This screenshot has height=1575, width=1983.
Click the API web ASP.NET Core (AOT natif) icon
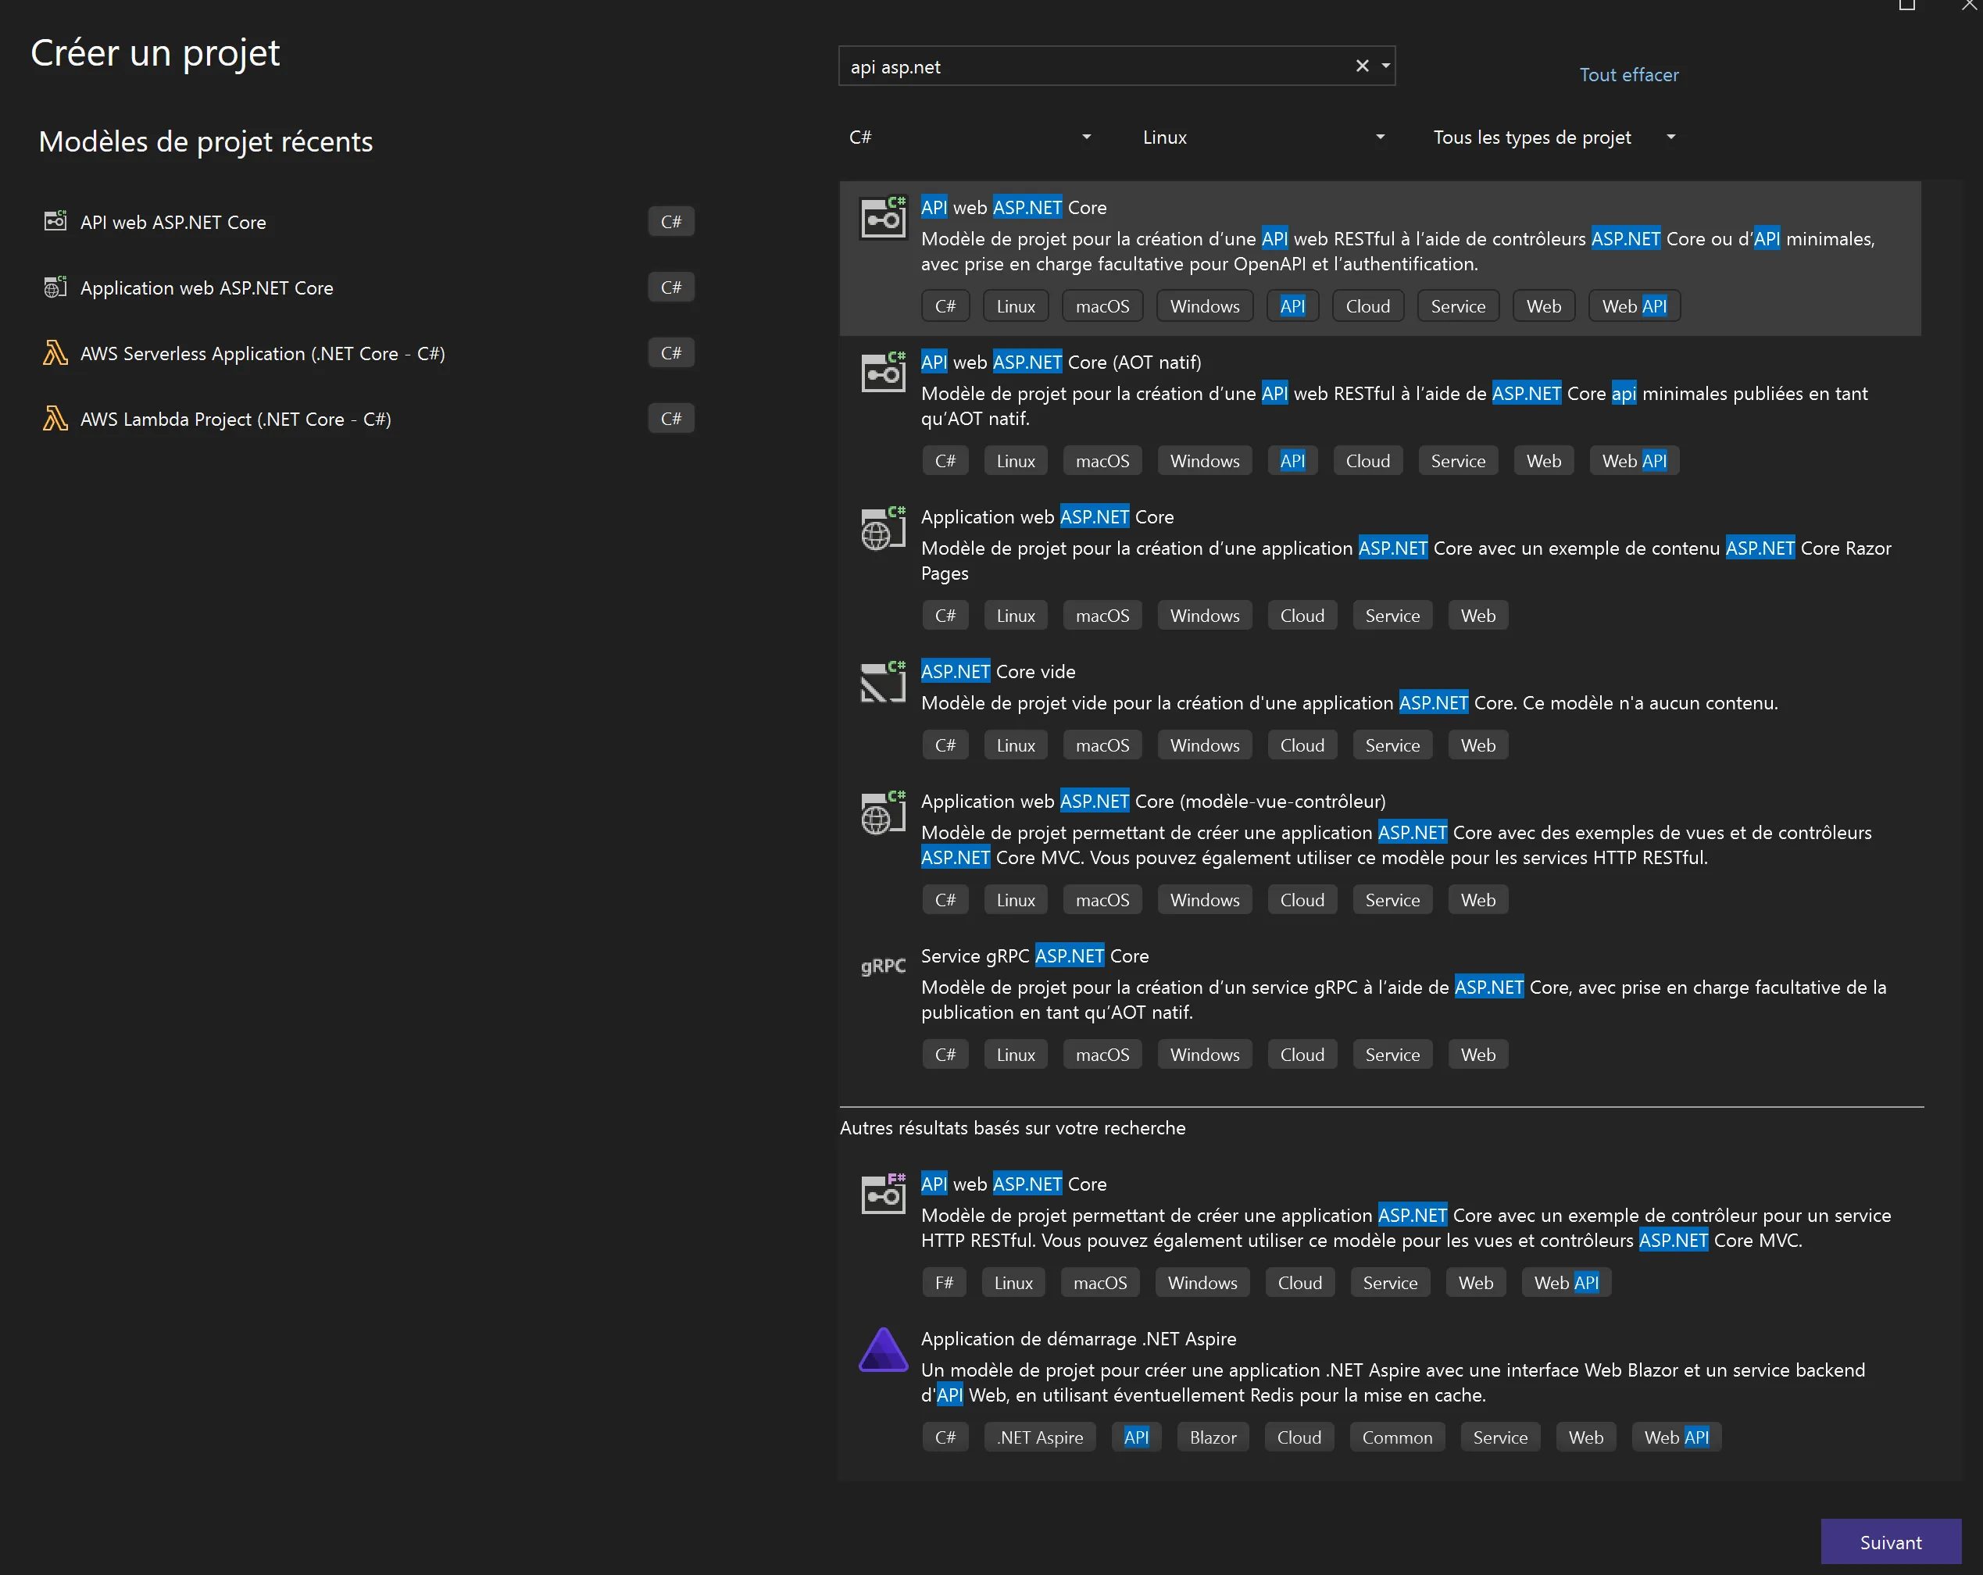coord(882,373)
